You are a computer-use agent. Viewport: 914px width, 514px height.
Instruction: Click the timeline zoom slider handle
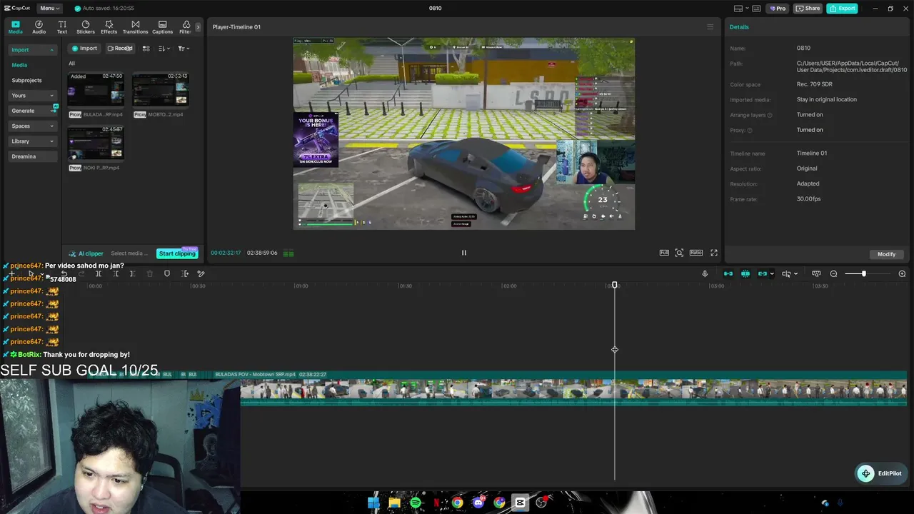(x=863, y=274)
